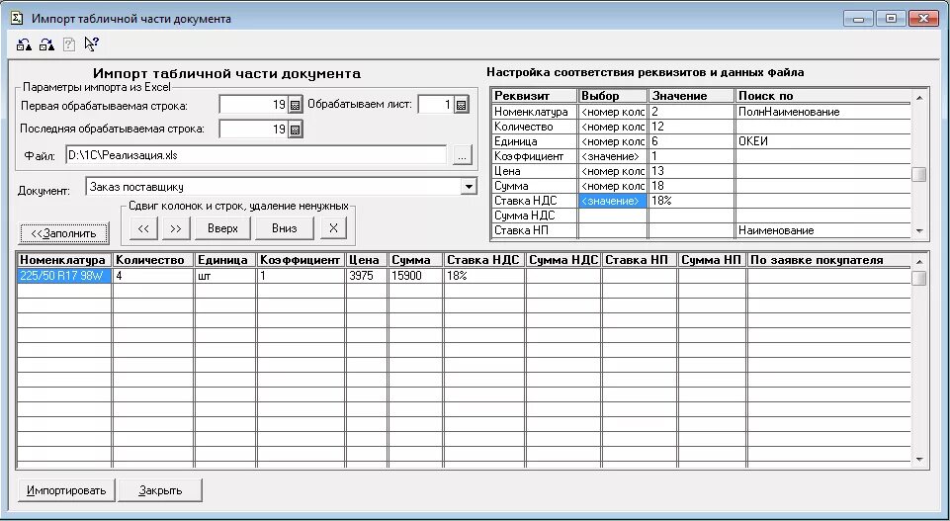Click up arrow of settings table scrollbar
This screenshot has height=521, width=950.
(919, 97)
